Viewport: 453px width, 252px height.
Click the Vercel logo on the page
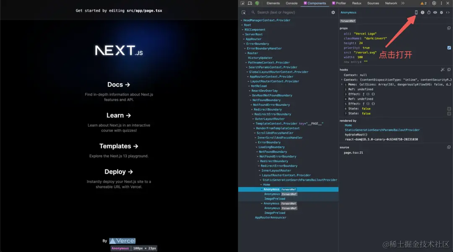[x=122, y=241]
